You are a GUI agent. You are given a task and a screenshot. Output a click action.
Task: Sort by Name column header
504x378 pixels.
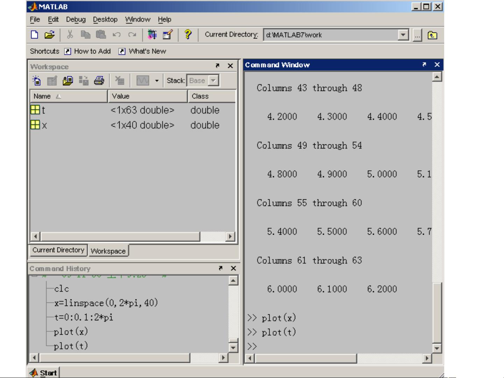[69, 96]
